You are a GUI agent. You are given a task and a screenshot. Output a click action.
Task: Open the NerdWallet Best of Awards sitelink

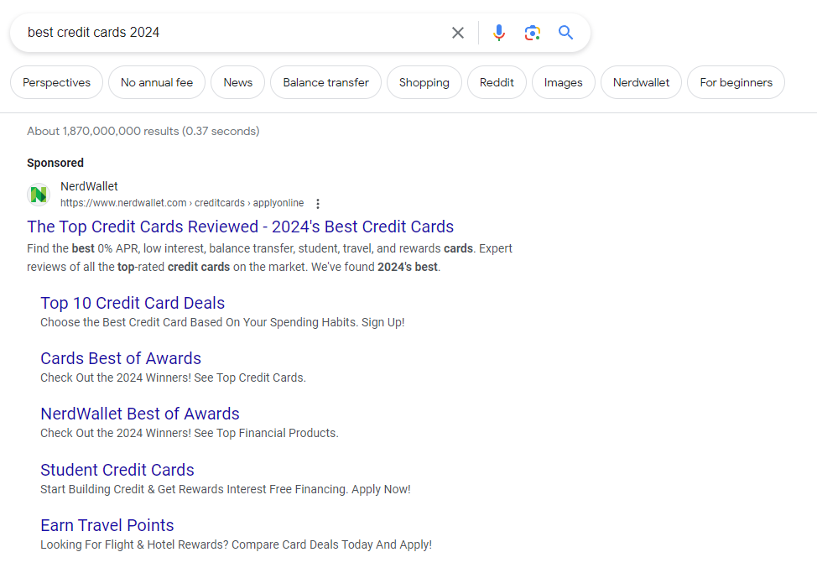tap(139, 414)
